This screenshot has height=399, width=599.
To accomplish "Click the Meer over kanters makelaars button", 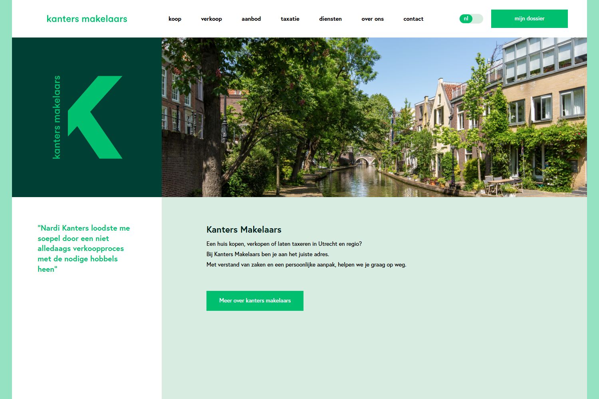I will click(x=255, y=300).
